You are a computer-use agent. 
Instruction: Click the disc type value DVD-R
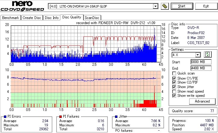point(193,28)
